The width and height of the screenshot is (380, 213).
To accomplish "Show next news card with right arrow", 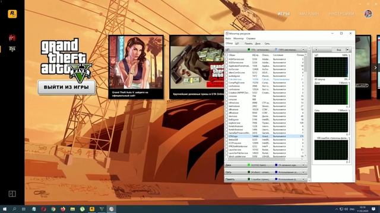I will pyautogui.click(x=375, y=68).
